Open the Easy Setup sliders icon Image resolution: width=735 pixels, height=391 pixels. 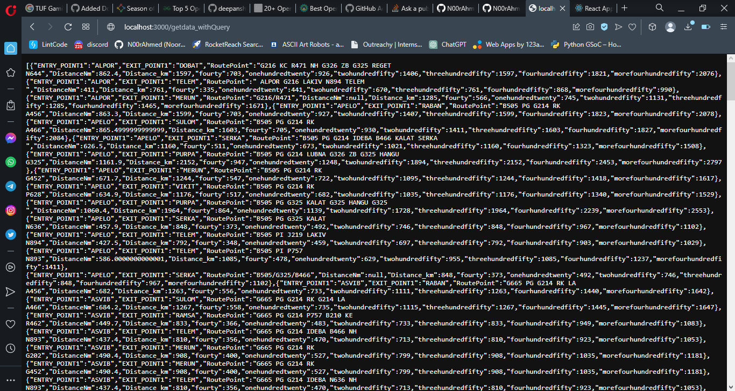pos(723,26)
